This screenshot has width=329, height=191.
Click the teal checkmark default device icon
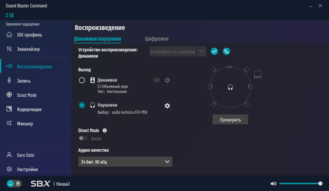coord(214,51)
